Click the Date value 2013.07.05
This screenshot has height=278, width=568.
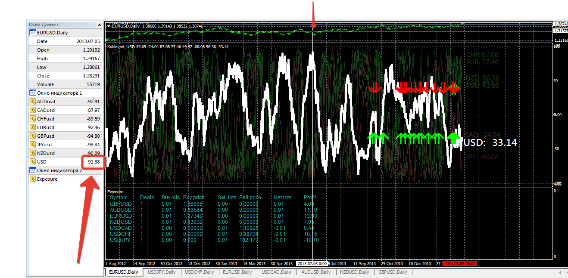(x=88, y=41)
